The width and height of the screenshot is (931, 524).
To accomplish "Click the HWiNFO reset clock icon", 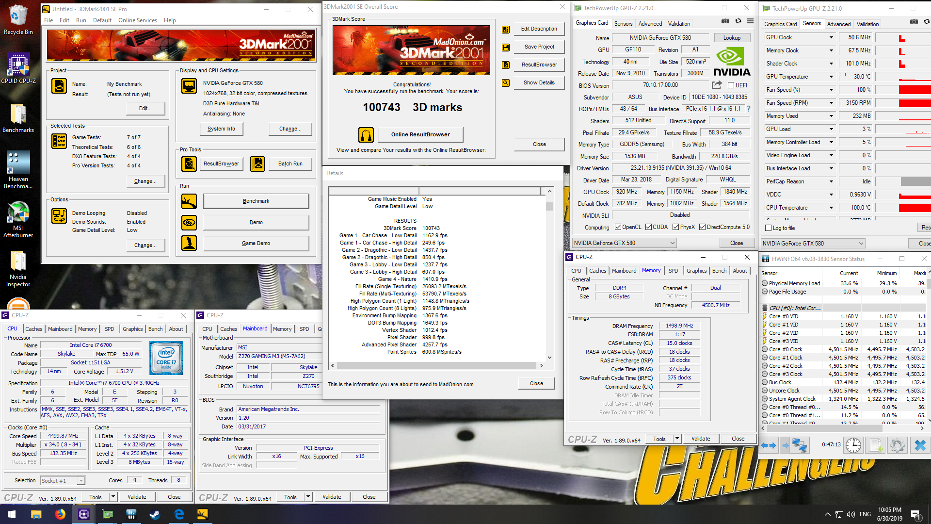I will tap(853, 445).
